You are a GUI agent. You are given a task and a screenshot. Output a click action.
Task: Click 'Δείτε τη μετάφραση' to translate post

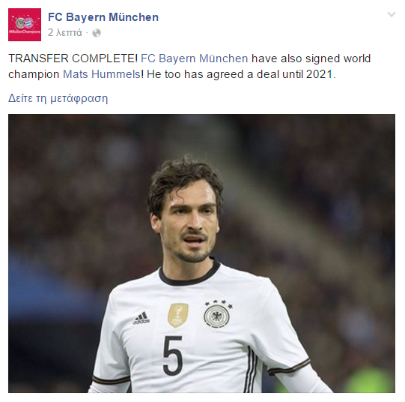pyautogui.click(x=58, y=98)
